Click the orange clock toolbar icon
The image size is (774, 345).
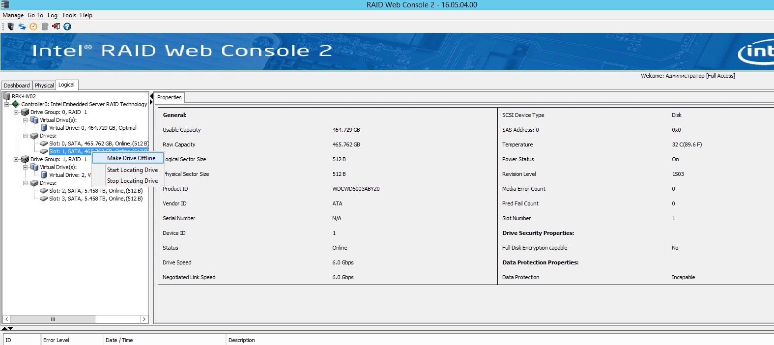(x=33, y=27)
